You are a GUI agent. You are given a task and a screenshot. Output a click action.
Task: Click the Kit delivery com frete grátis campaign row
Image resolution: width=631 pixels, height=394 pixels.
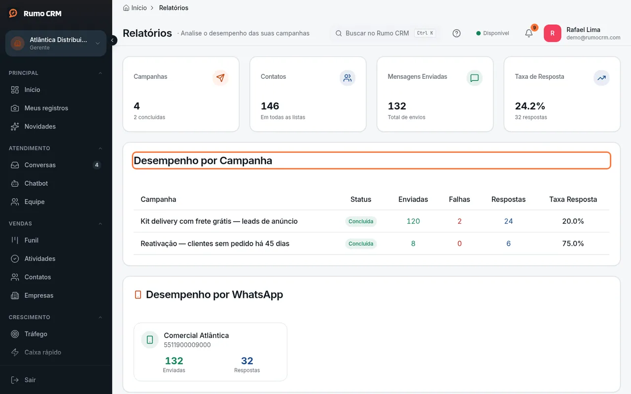point(371,221)
